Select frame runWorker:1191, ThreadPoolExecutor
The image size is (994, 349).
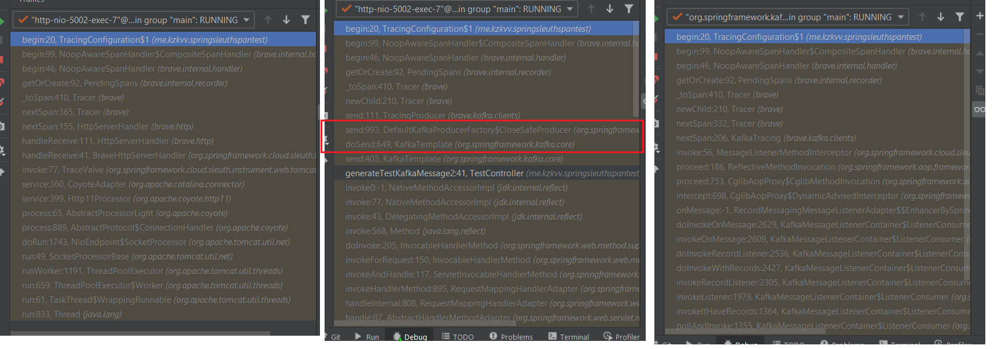(163, 271)
